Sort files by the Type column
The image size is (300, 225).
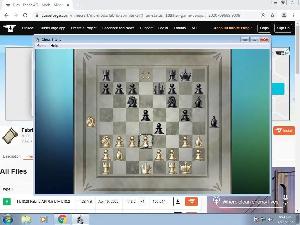click(x=8, y=189)
